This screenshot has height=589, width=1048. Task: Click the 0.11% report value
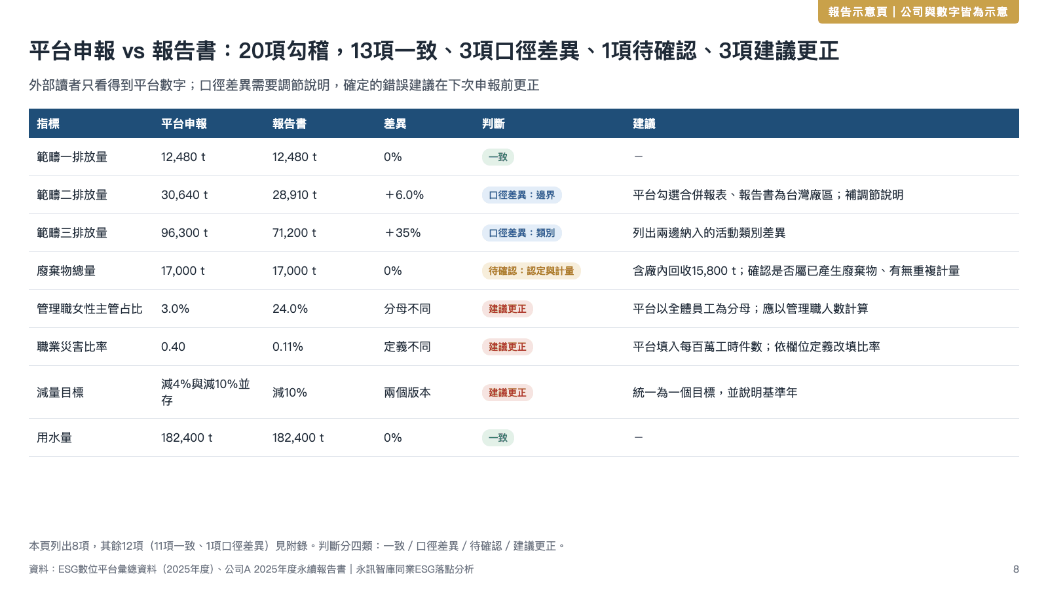288,347
